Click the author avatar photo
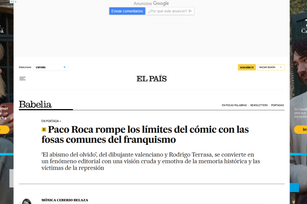The width and height of the screenshot is (307, 204). click(26, 201)
